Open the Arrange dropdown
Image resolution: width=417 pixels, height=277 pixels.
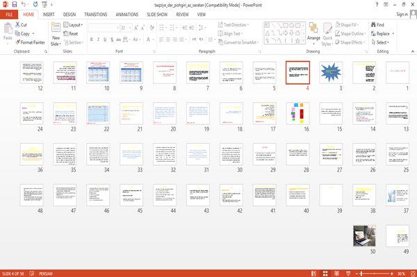tap(313, 33)
